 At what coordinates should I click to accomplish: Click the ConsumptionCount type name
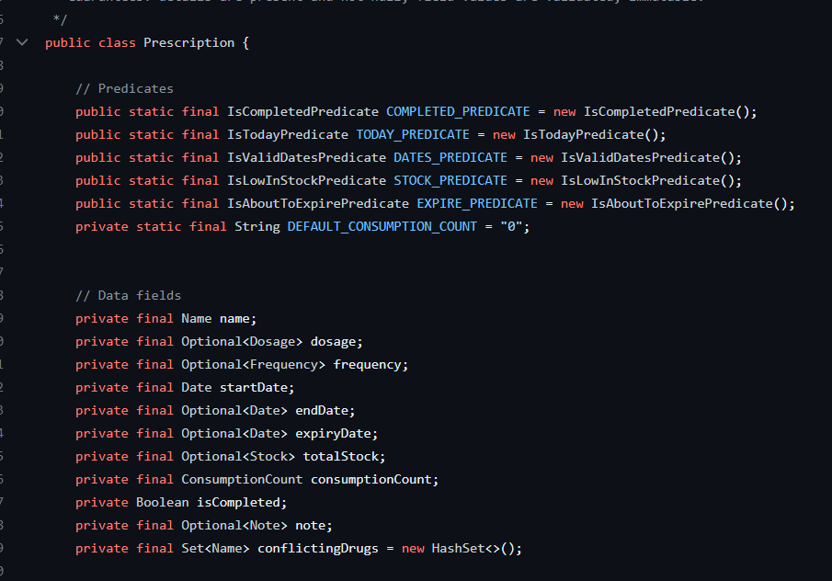pos(242,480)
